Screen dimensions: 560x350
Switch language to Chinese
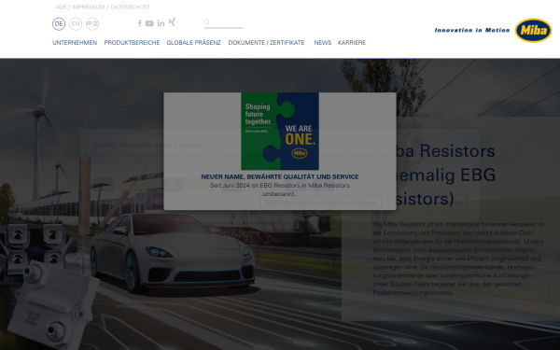92,24
